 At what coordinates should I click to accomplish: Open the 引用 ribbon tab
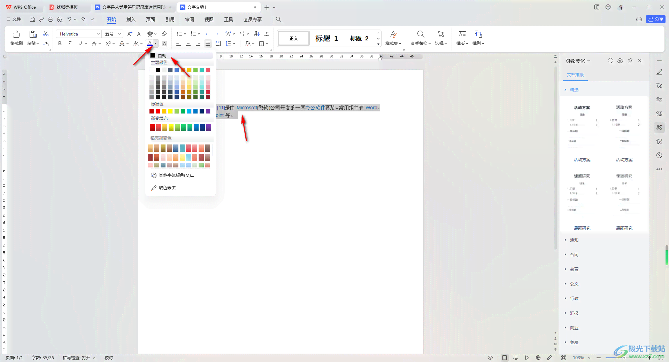(x=170, y=19)
